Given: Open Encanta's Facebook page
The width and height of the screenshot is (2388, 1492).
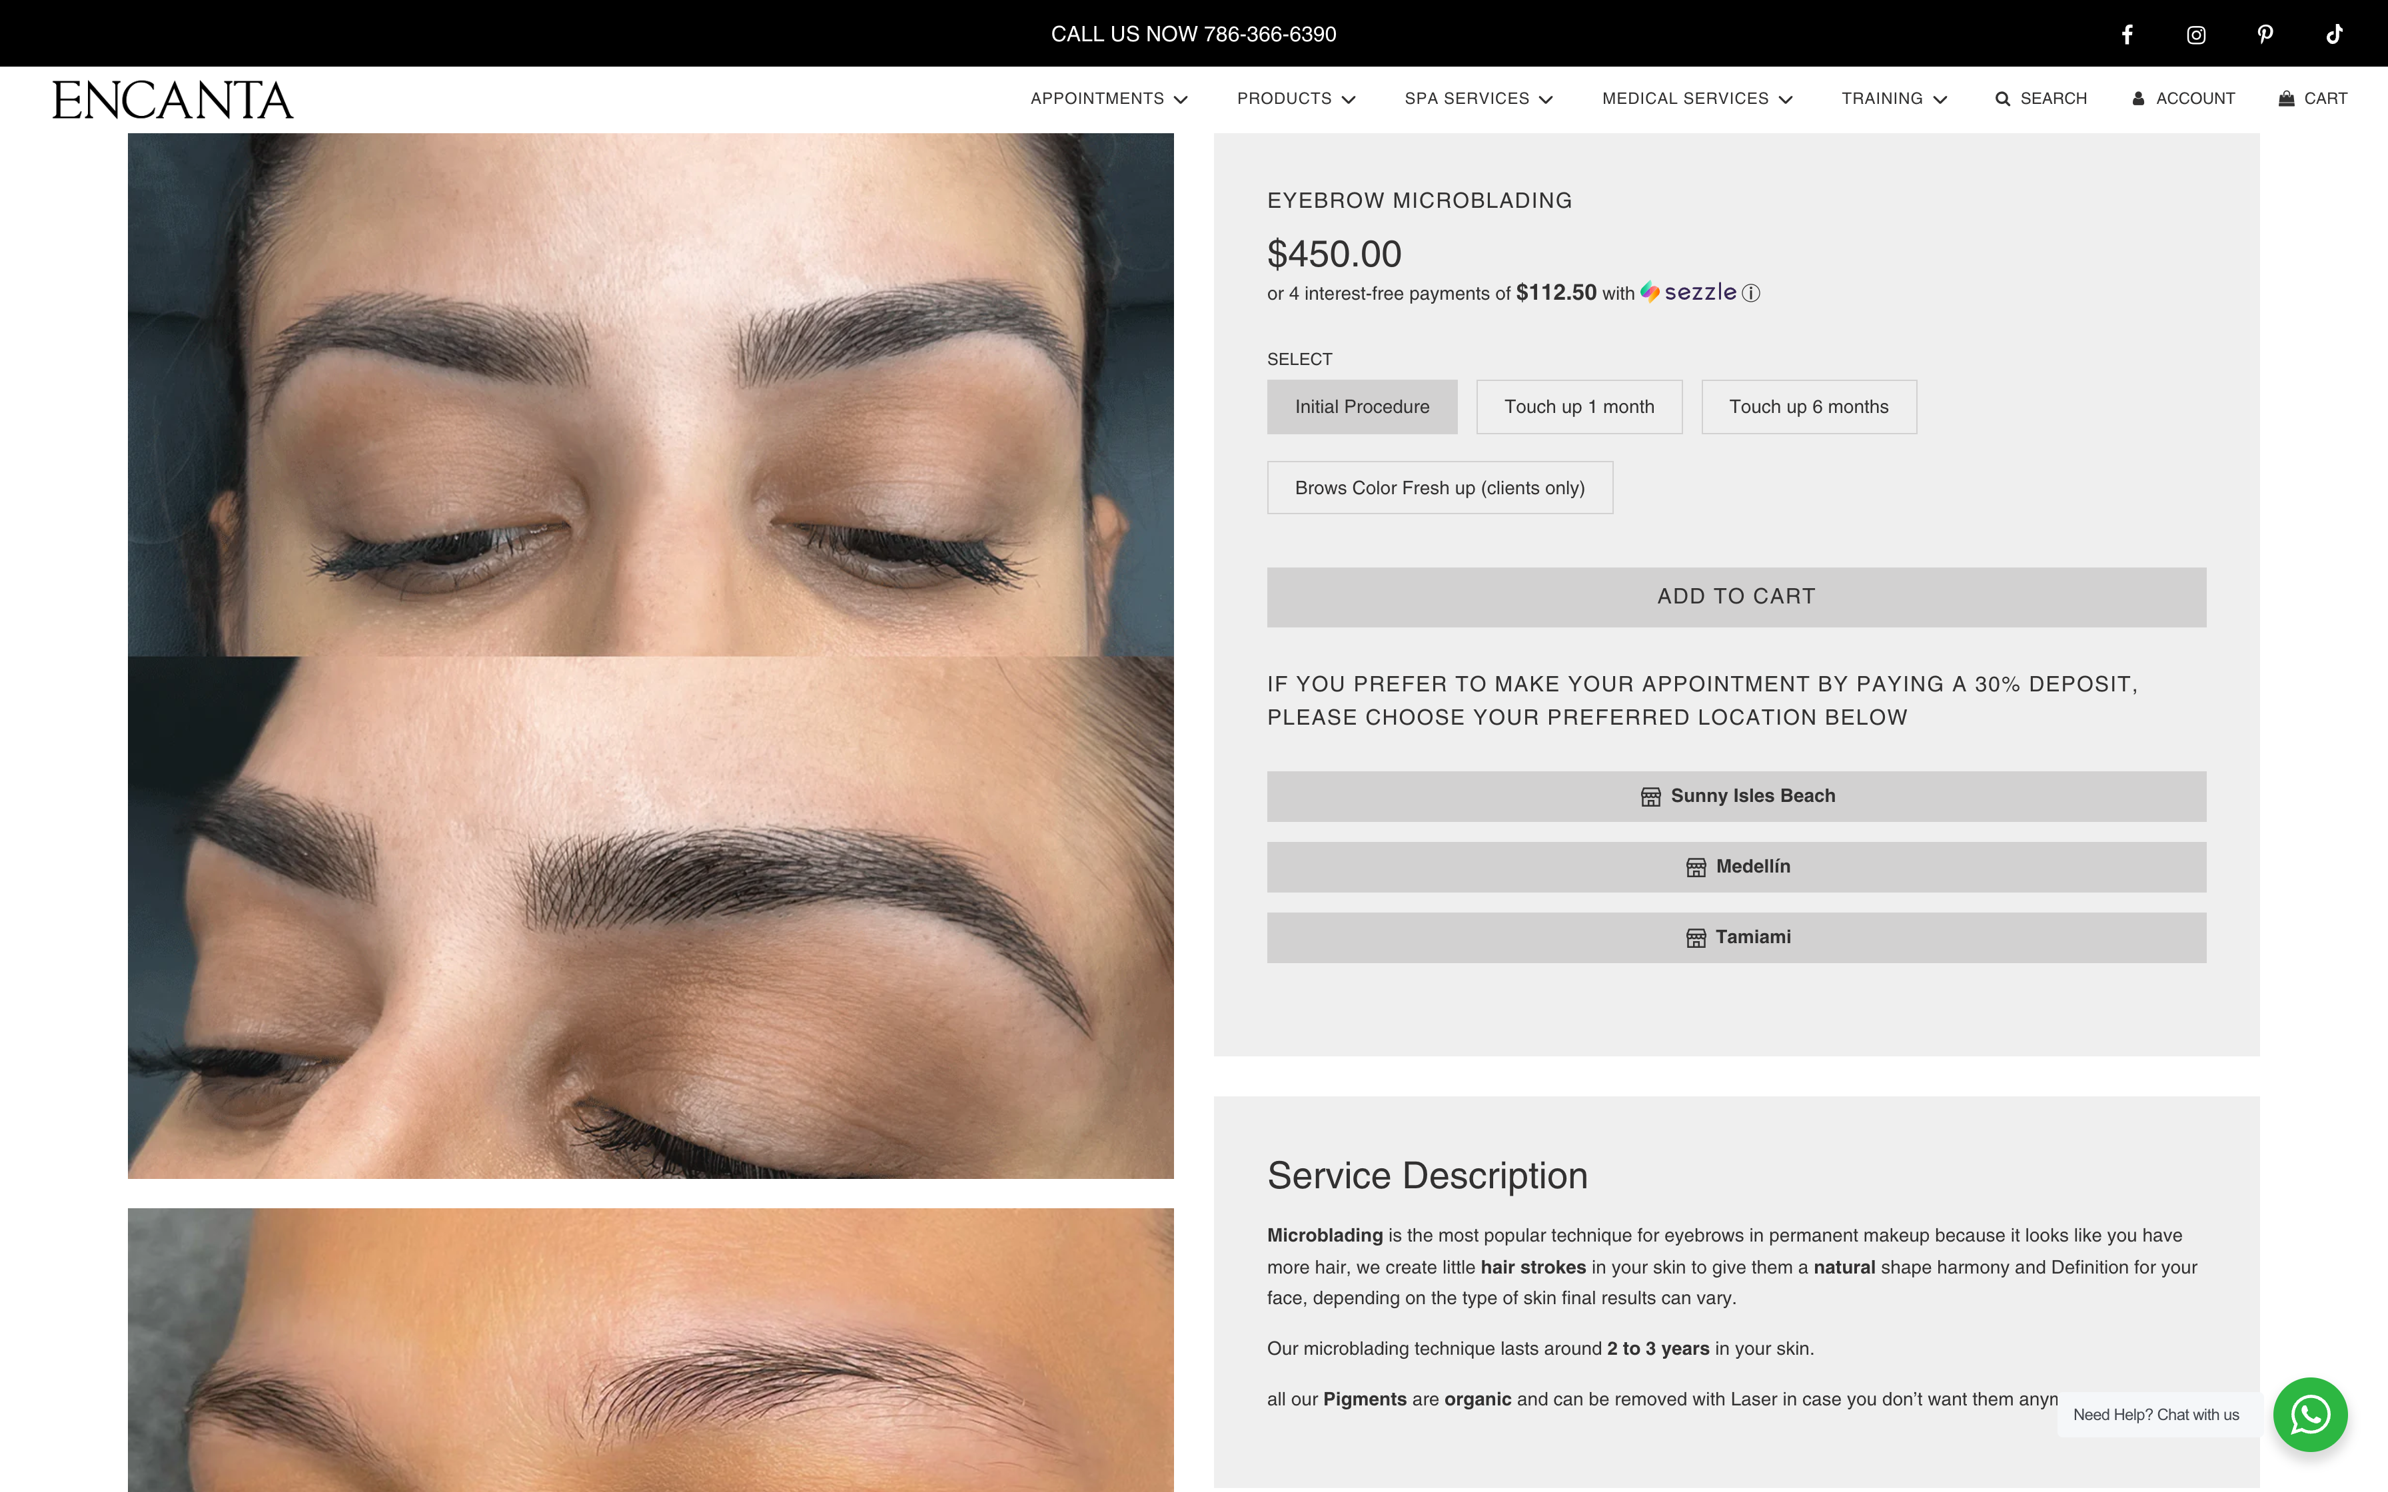Looking at the screenshot, I should [x=2127, y=33].
